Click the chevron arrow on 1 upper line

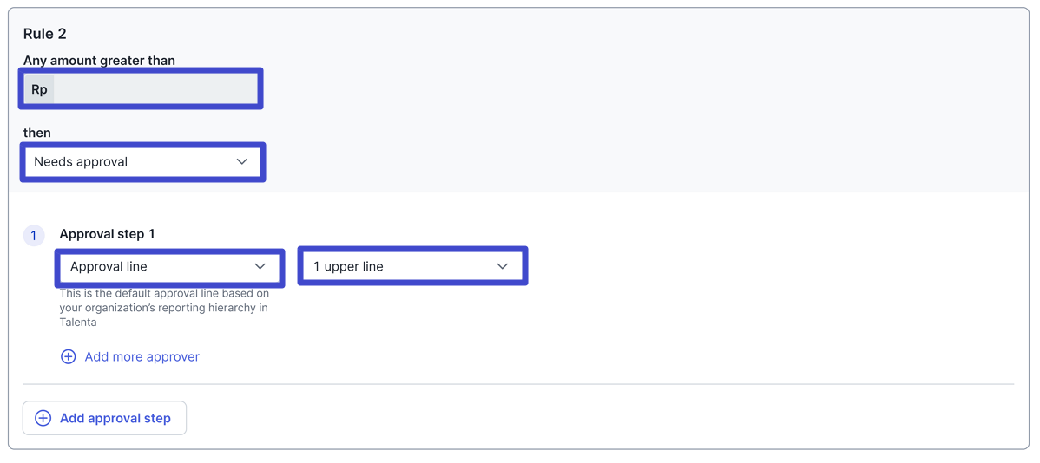coord(503,266)
